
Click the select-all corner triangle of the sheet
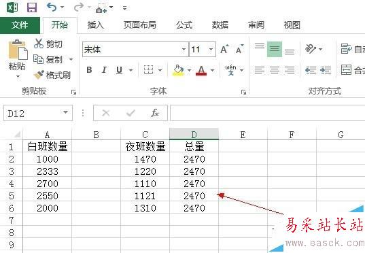click(x=17, y=135)
